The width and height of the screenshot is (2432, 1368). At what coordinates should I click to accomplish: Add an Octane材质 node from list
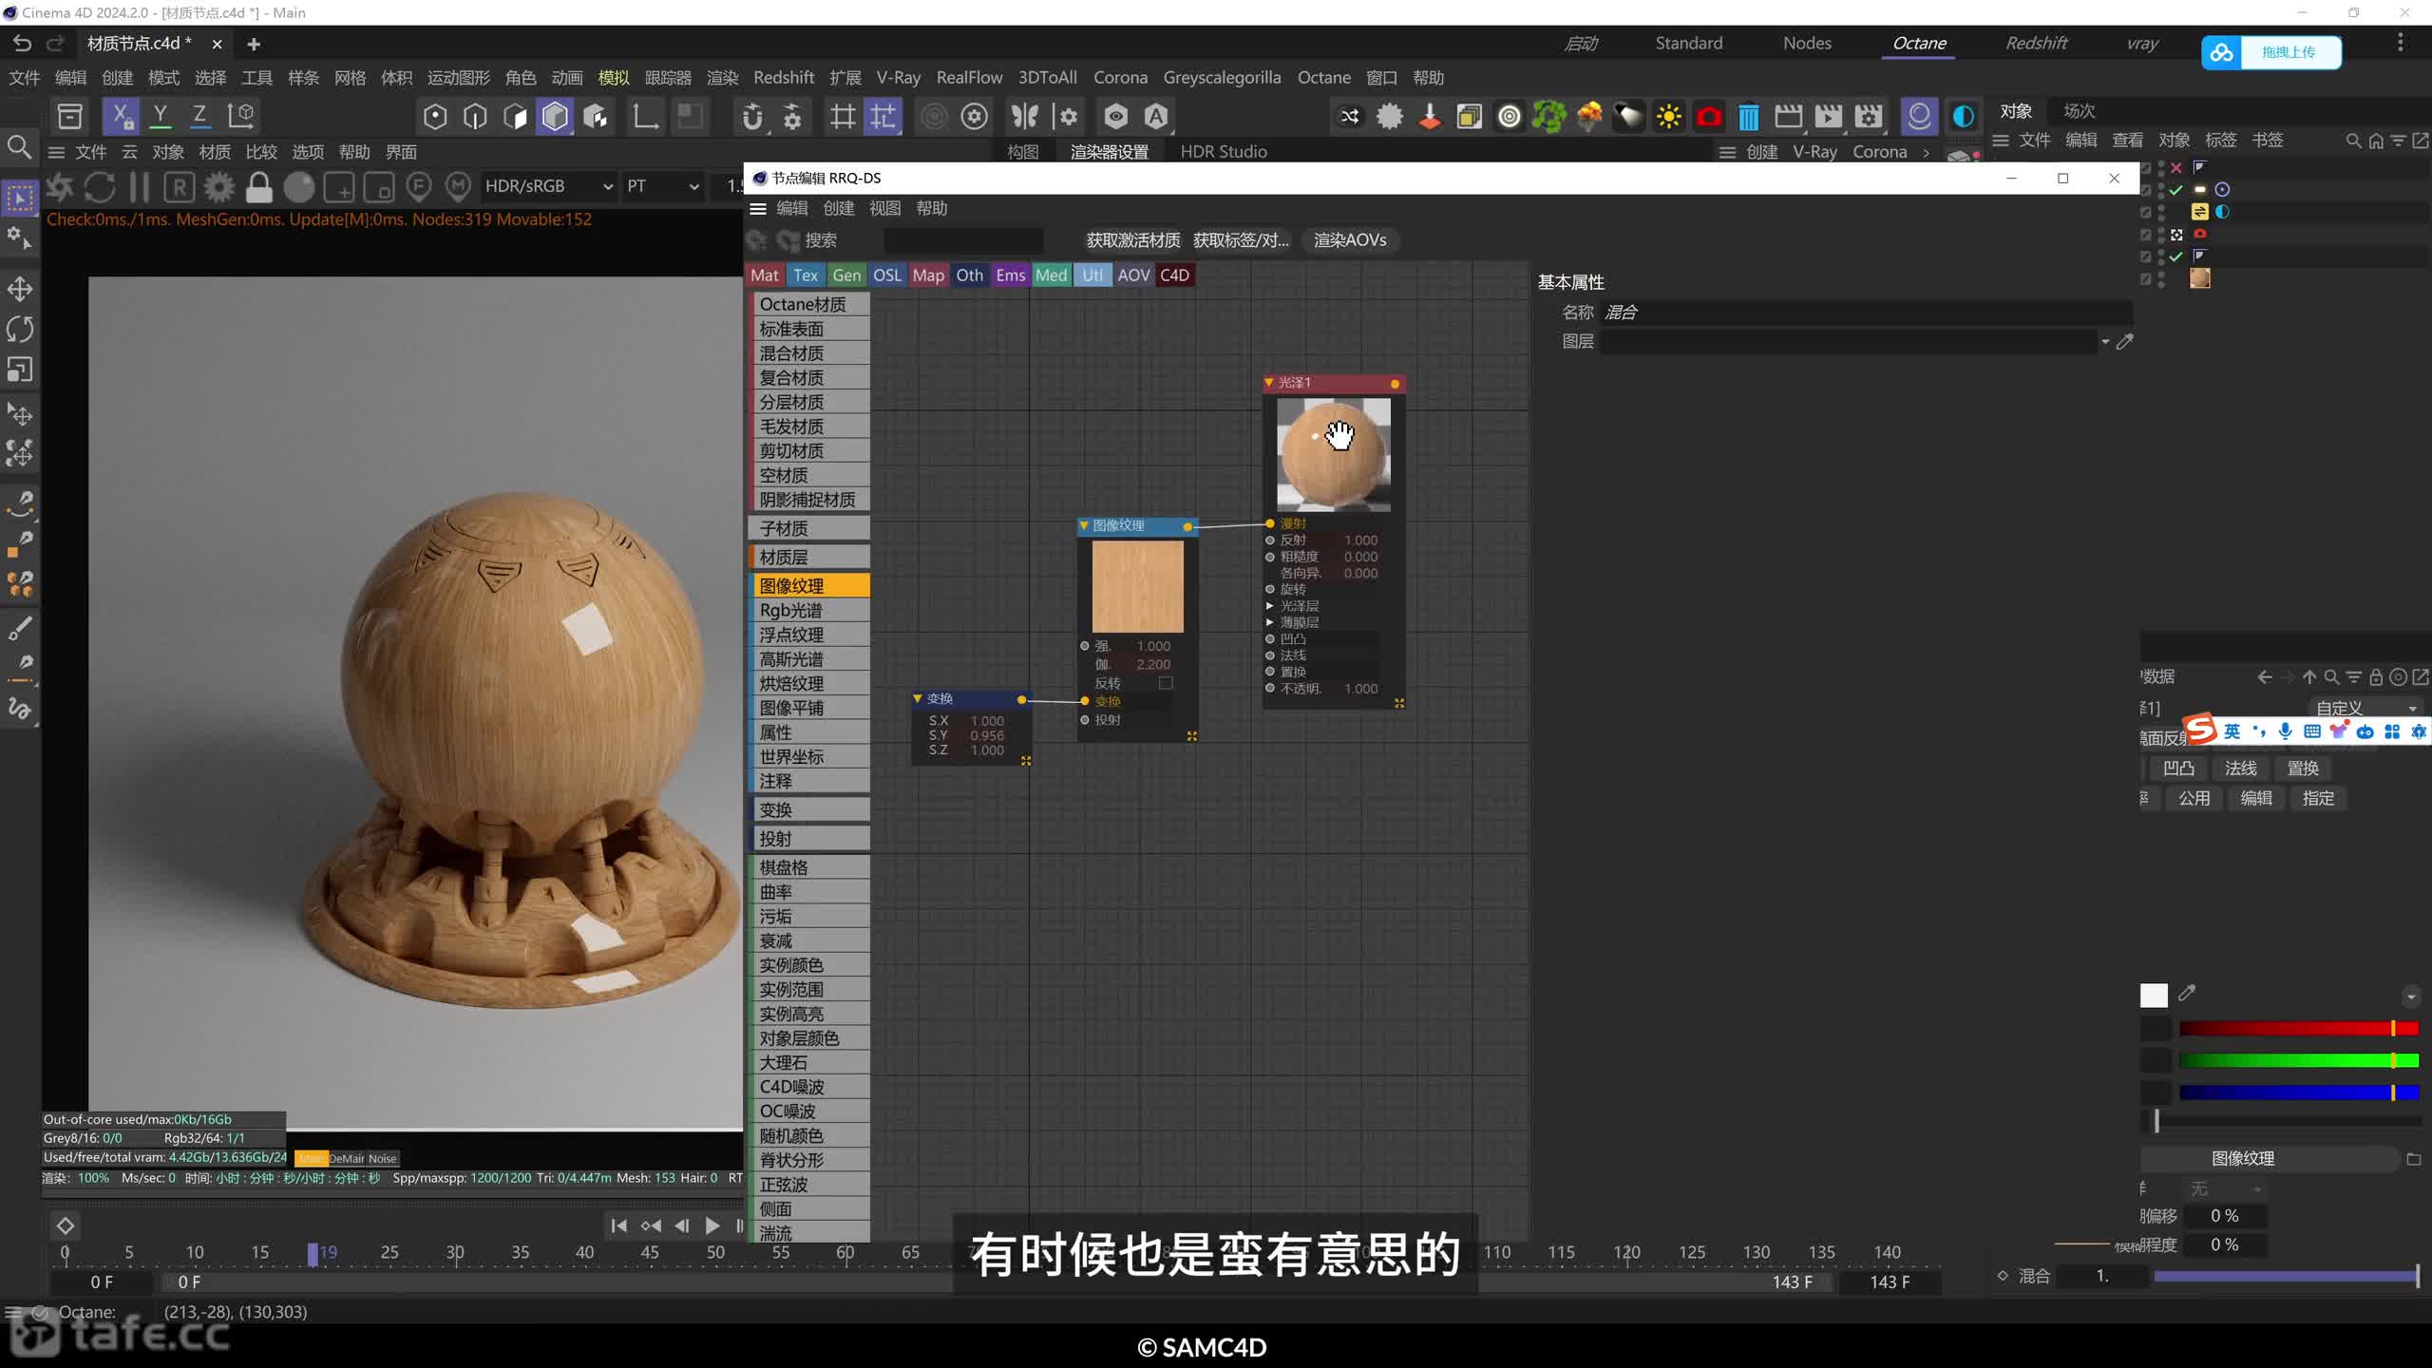point(810,304)
